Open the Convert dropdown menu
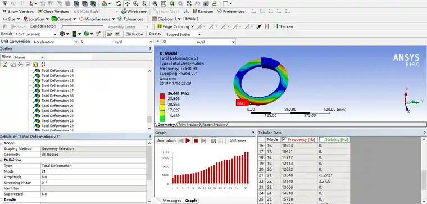This screenshot has width=427, height=204. click(x=64, y=19)
